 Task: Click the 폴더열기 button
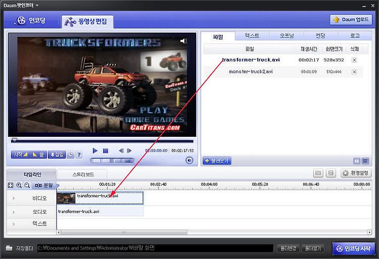(x=313, y=248)
